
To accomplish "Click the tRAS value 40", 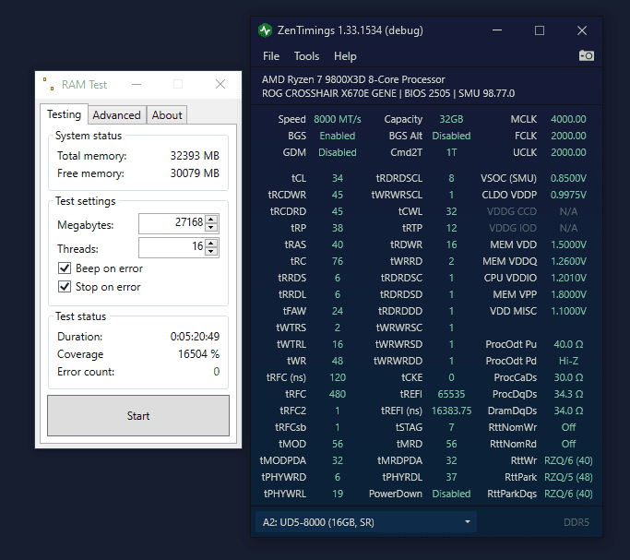I will 338,244.
